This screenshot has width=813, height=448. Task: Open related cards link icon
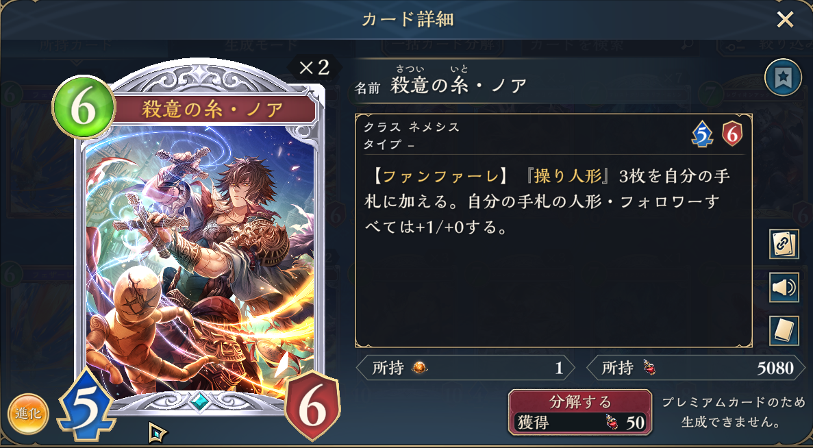coord(784,244)
